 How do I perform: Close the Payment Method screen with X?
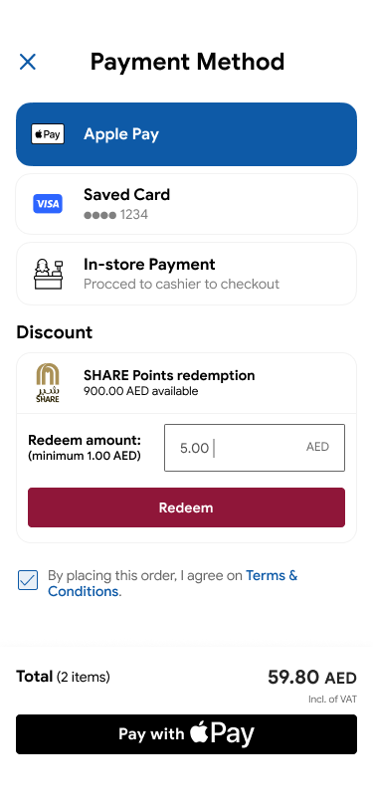(27, 62)
